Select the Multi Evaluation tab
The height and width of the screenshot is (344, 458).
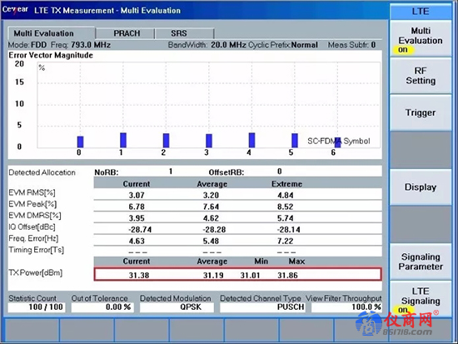51,33
